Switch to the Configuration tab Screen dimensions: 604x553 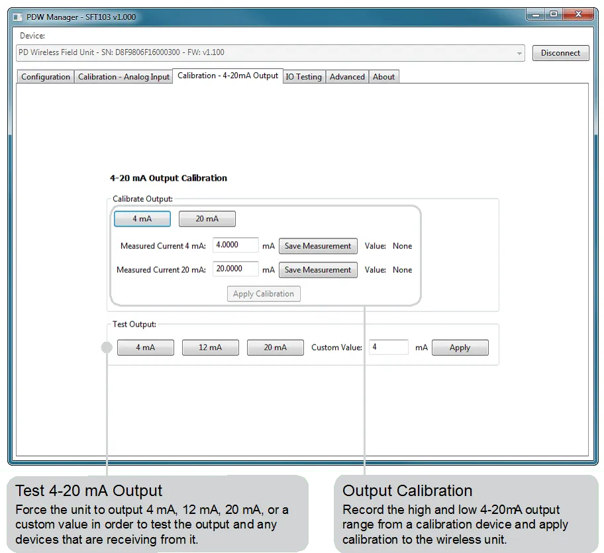tap(46, 77)
